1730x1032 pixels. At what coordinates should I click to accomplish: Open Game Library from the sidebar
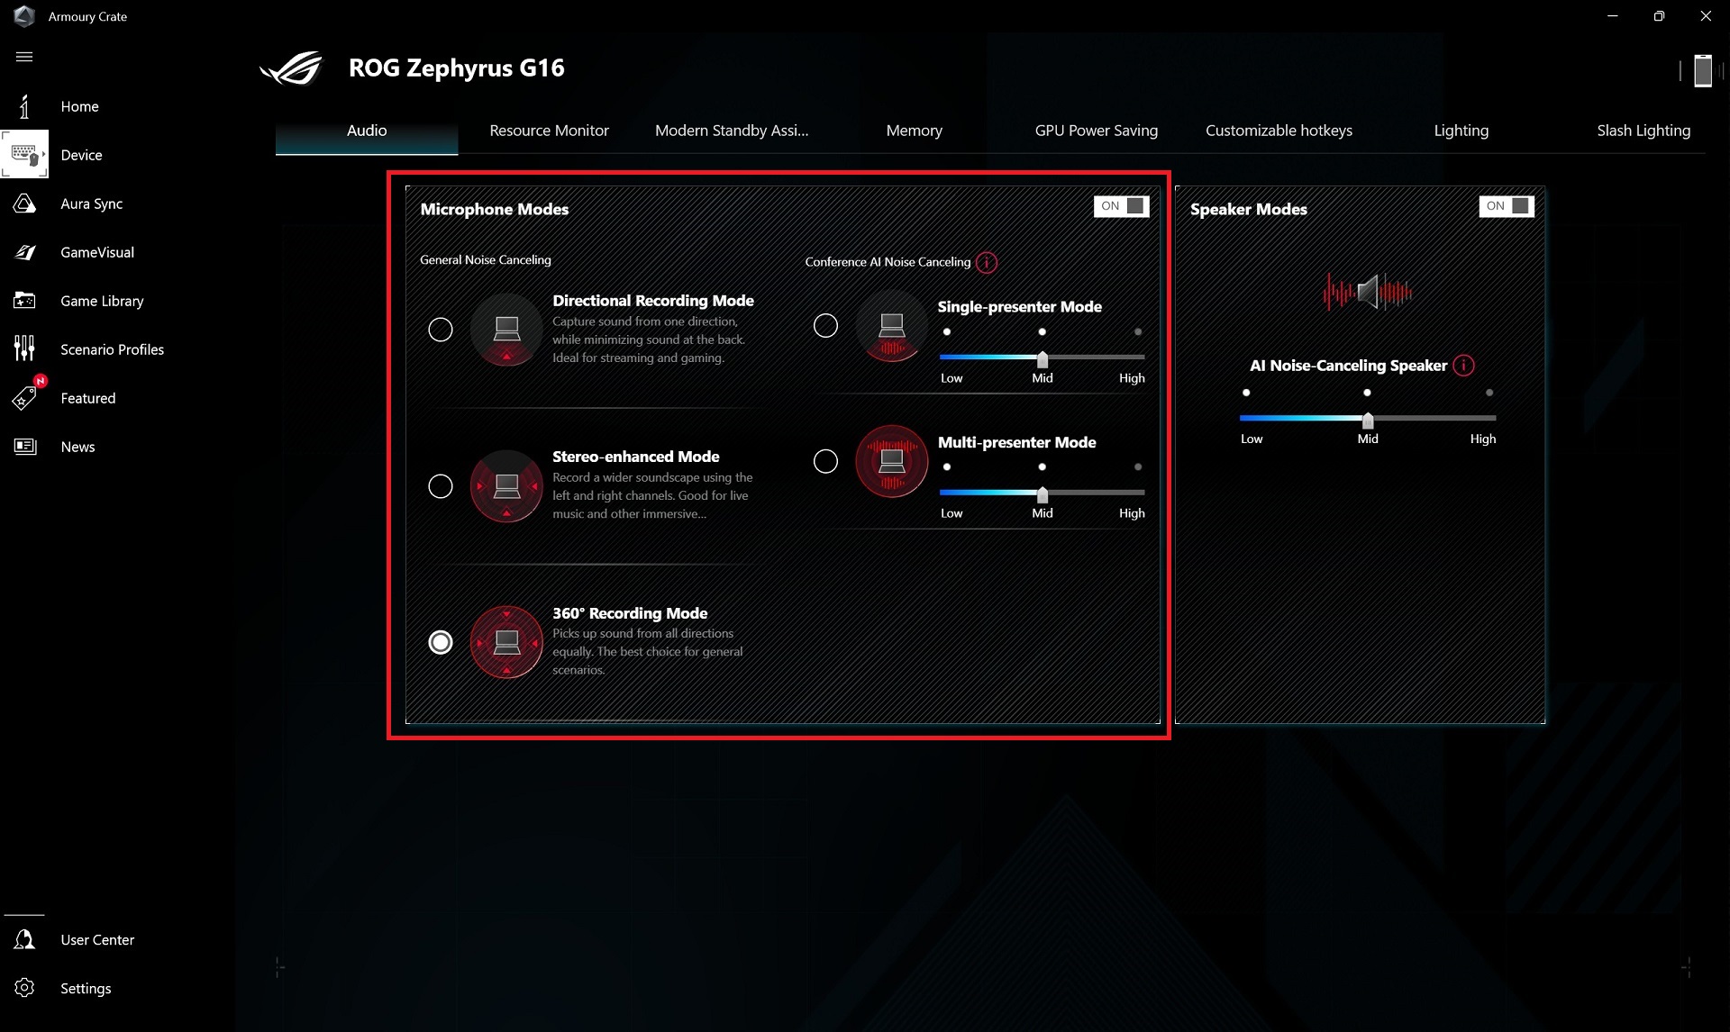[x=102, y=301]
